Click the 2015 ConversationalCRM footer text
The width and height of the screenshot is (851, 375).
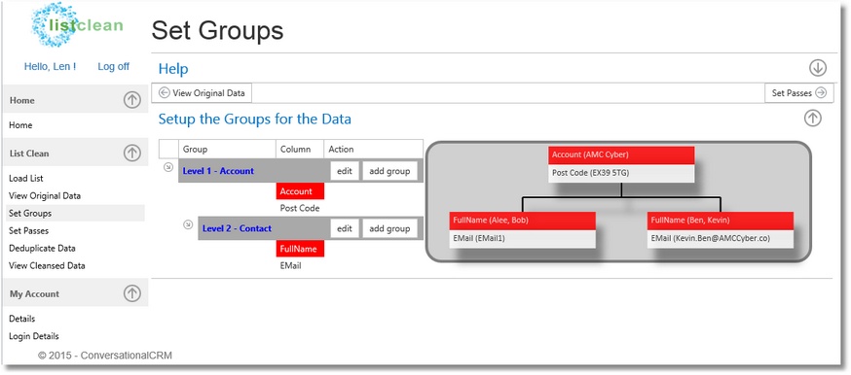tap(105, 356)
